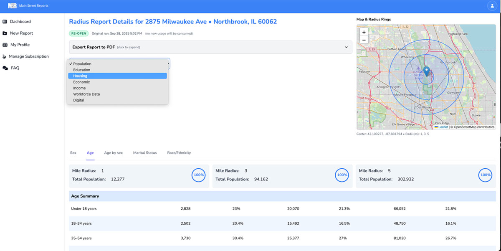Zoom in on the radius map

(x=364, y=31)
